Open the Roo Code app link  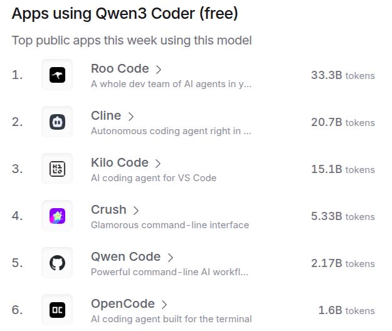click(x=120, y=69)
